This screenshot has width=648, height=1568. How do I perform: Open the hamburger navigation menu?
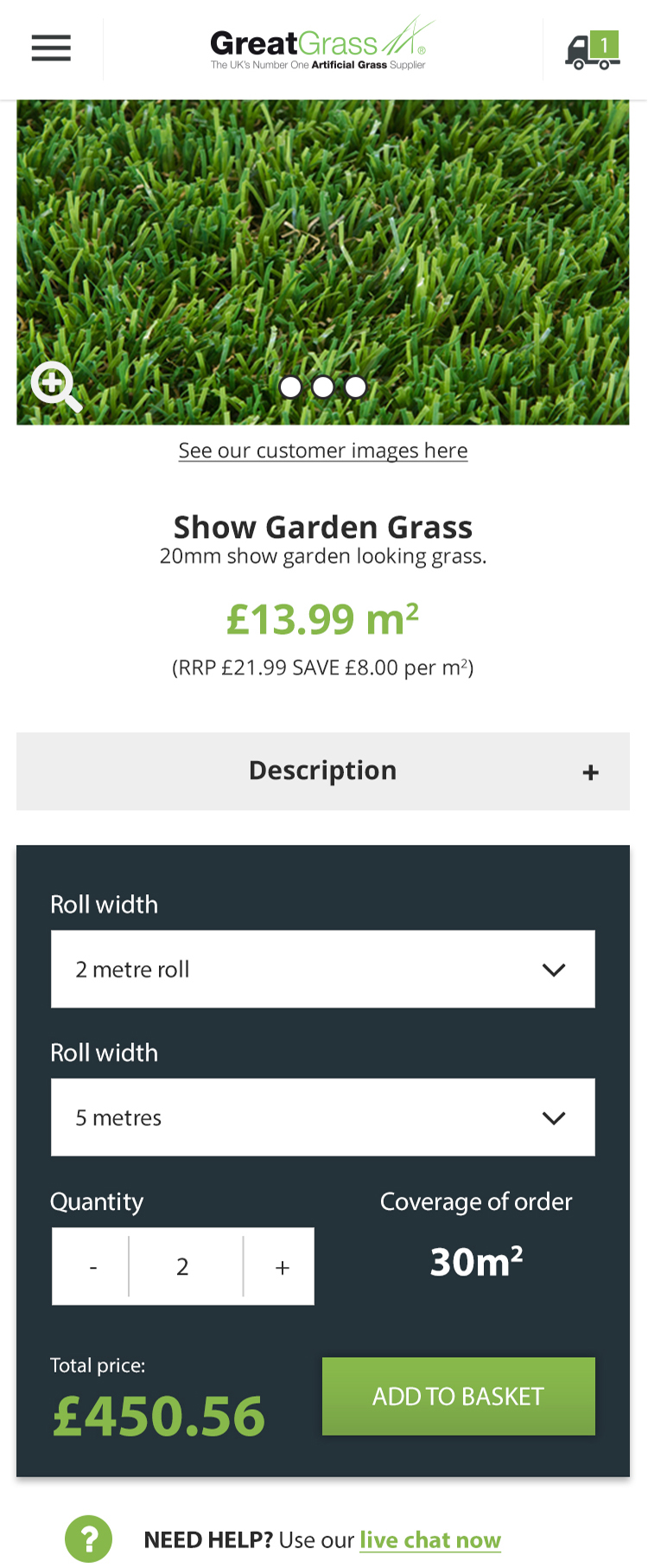point(51,48)
